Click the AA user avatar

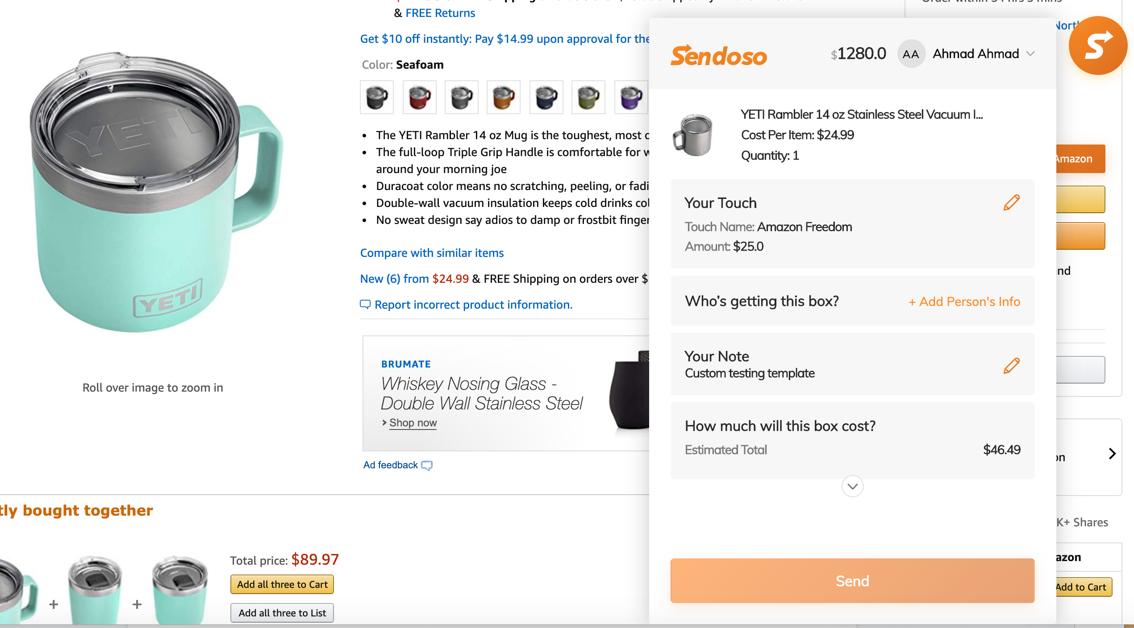pyautogui.click(x=910, y=54)
